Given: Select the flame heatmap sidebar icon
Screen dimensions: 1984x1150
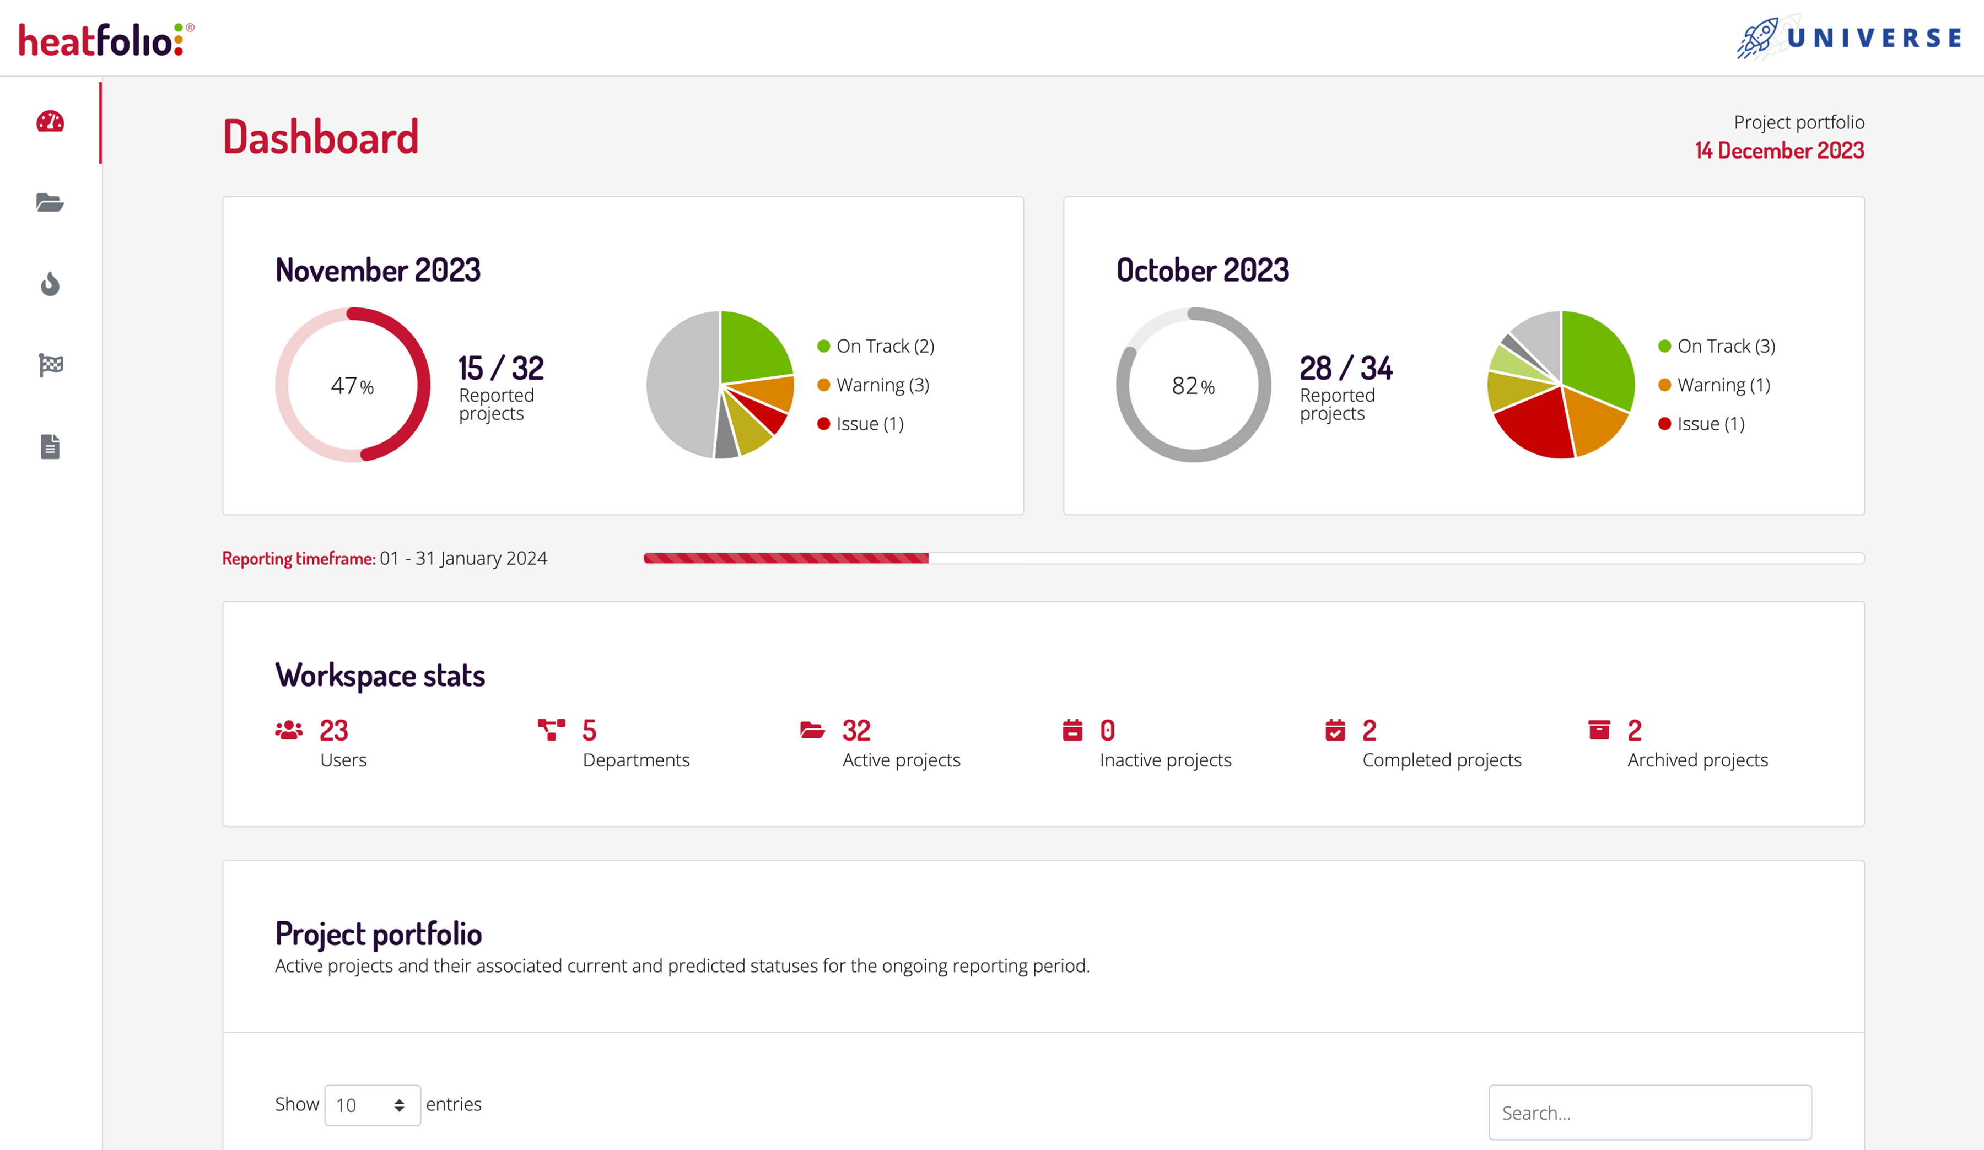Looking at the screenshot, I should (50, 284).
